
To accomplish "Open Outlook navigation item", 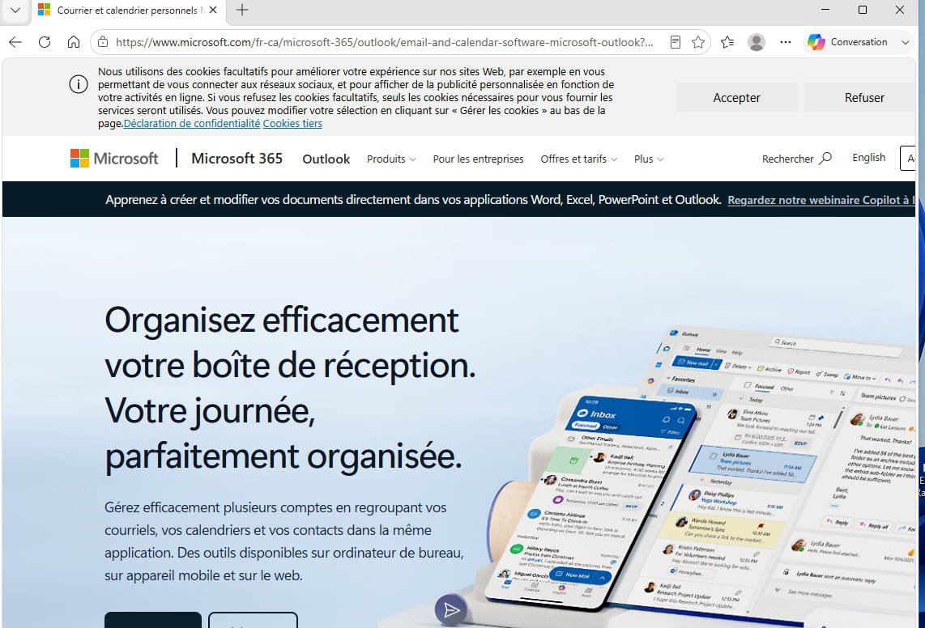I will 326,159.
